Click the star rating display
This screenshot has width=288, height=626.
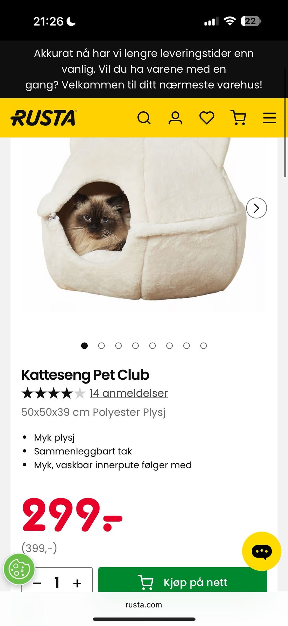[x=53, y=393]
